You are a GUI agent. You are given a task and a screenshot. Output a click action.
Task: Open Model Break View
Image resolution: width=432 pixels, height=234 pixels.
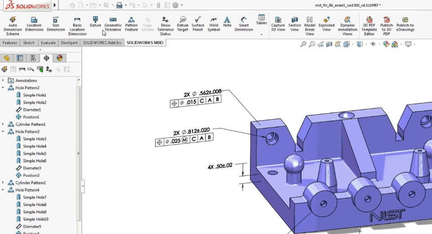click(x=310, y=26)
